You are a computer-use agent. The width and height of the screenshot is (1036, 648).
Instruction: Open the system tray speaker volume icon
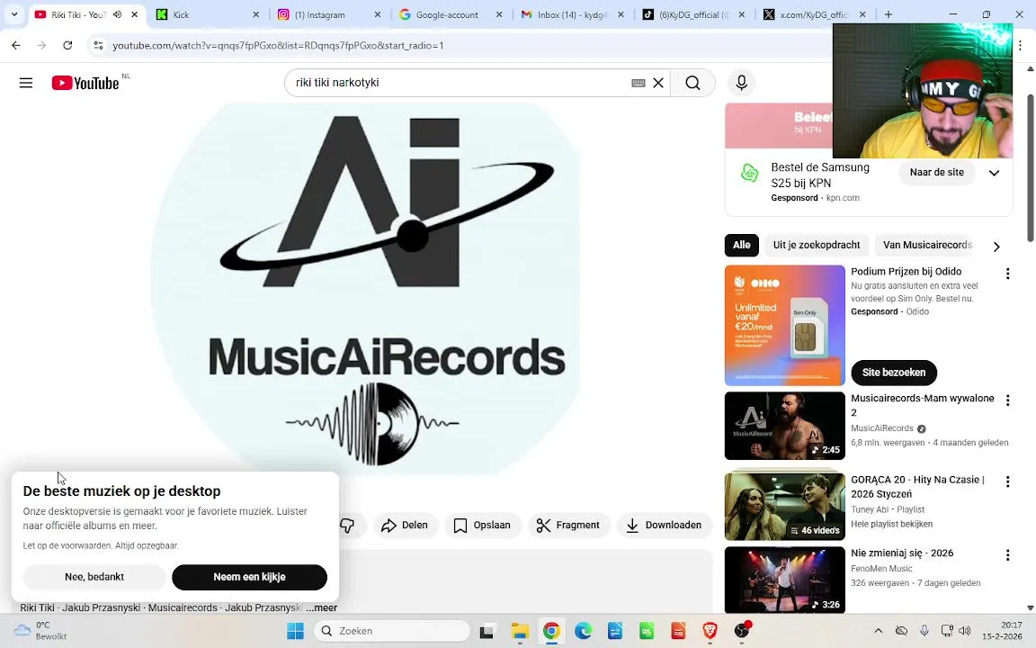tap(965, 631)
